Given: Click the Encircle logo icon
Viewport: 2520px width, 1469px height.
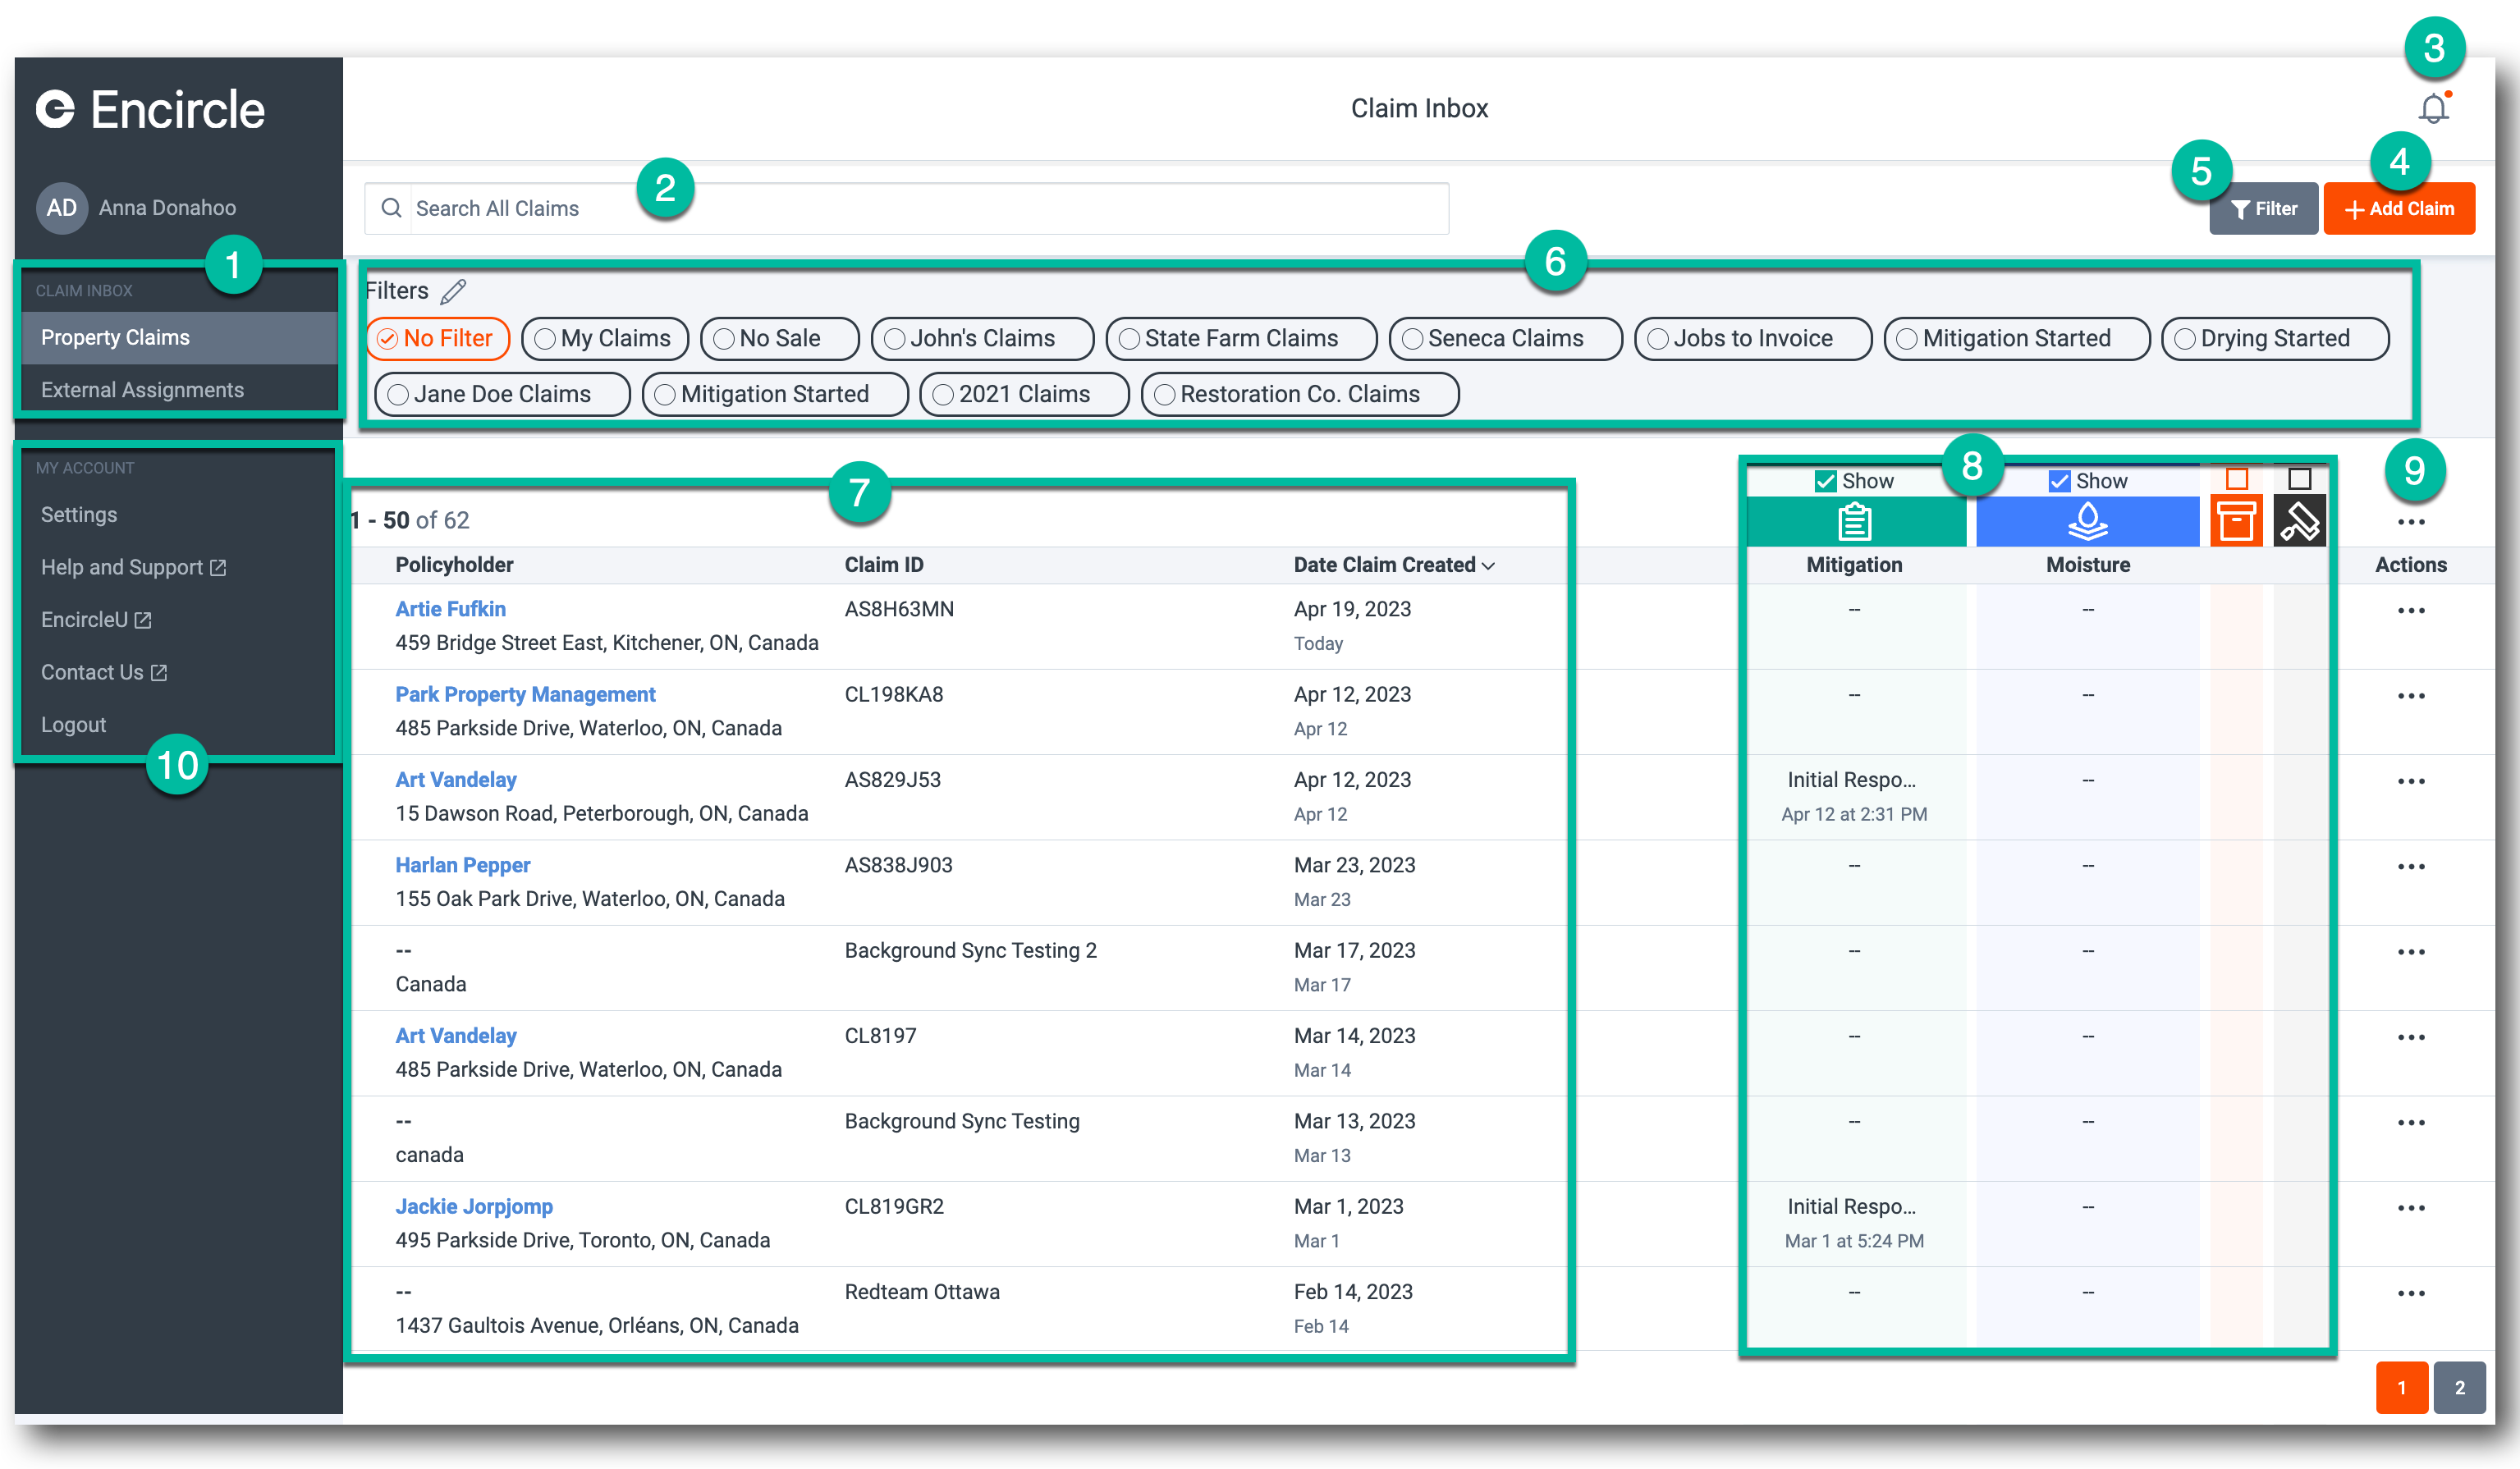Looking at the screenshot, I should (56, 110).
